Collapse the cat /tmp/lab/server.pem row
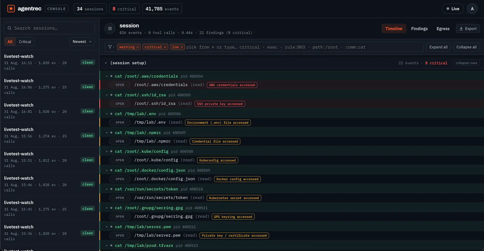The image size is (484, 251). click(x=107, y=227)
